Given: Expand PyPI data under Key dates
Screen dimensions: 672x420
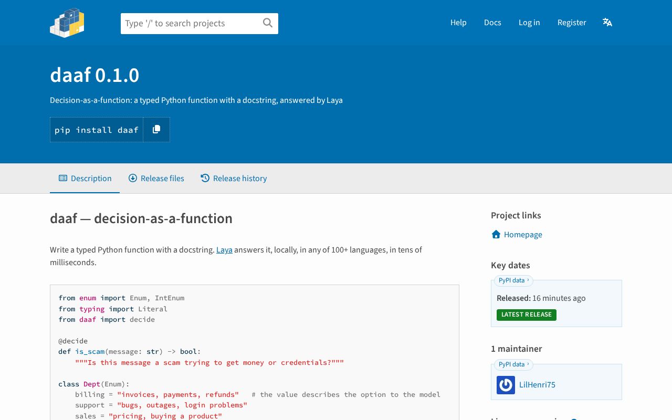Looking at the screenshot, I should coord(513,280).
